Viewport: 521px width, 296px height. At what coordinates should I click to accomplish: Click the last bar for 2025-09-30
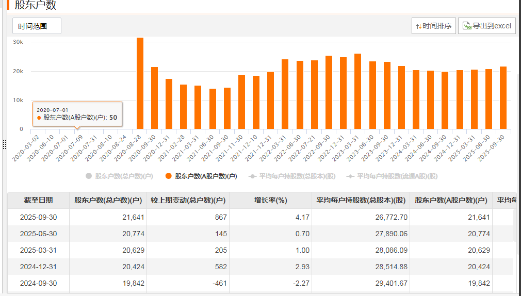click(x=503, y=97)
